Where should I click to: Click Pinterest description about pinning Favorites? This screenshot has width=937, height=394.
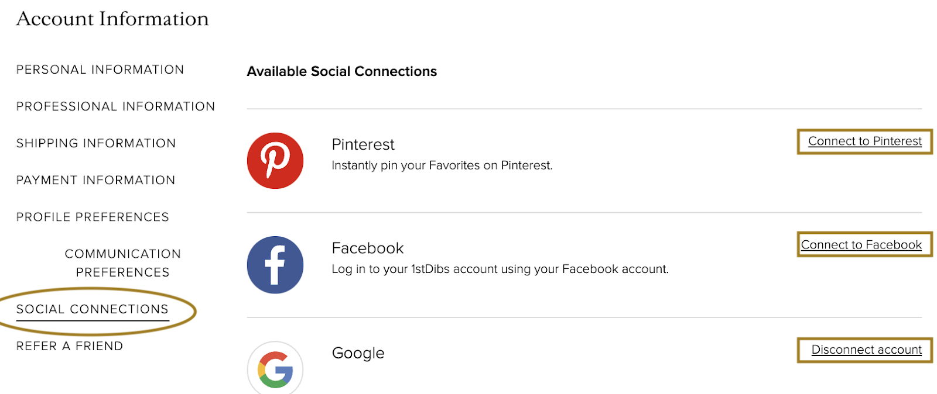pos(442,165)
